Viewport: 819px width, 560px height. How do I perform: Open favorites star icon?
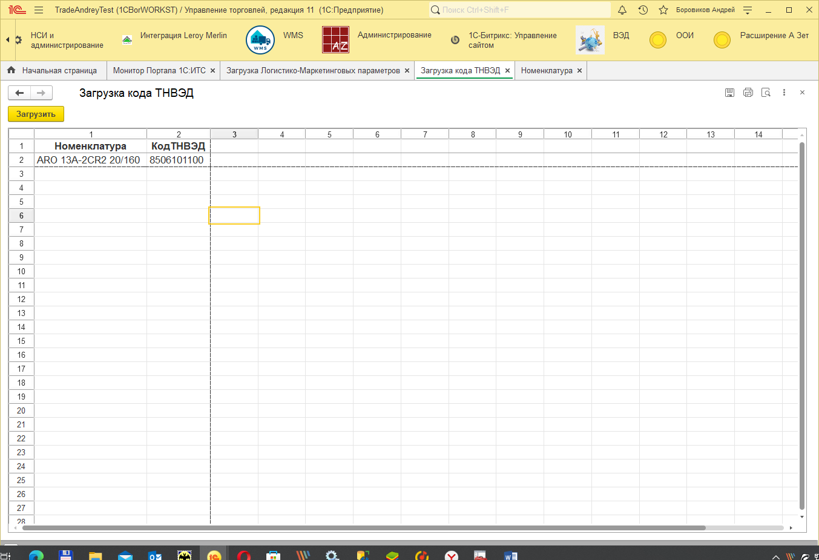click(x=663, y=10)
